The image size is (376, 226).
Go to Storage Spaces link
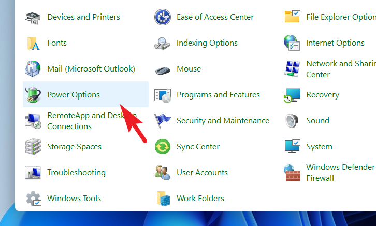pyautogui.click(x=75, y=147)
